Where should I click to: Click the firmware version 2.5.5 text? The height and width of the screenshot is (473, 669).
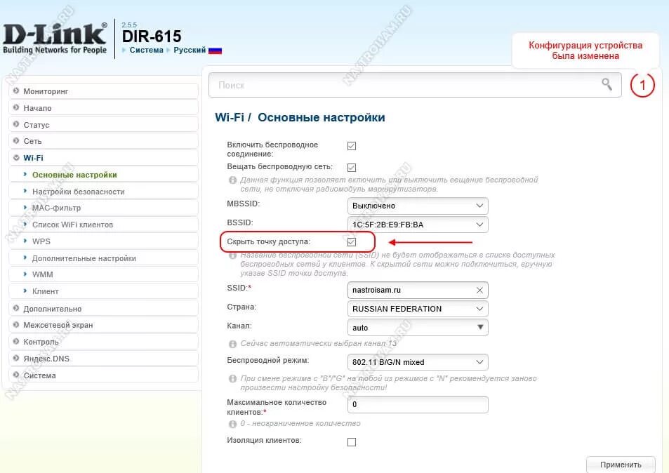[129, 25]
